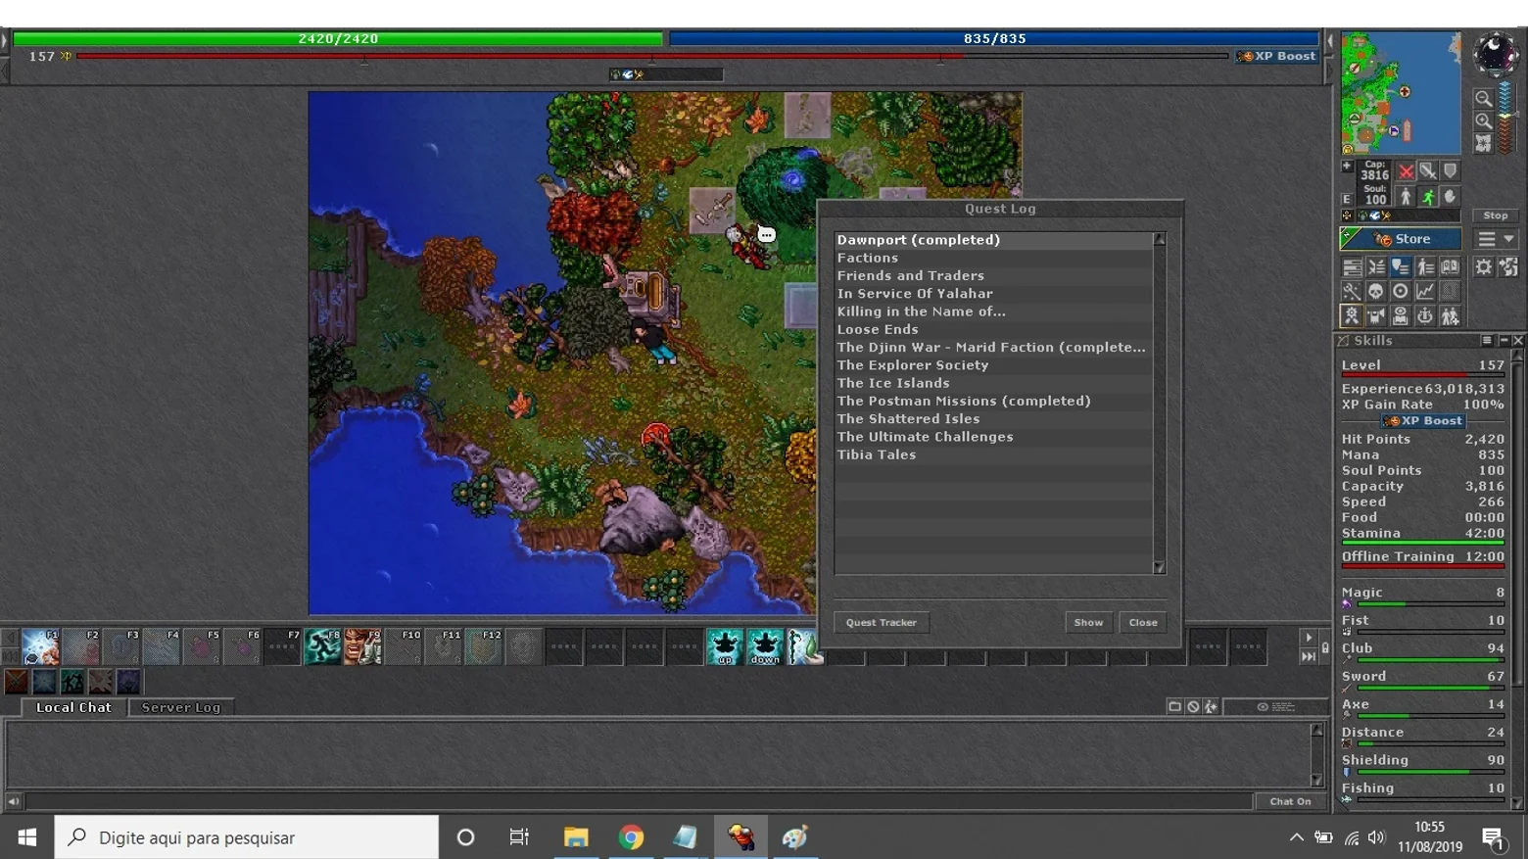Switch to the Server Log tab
Screen dimensions: 1528x859
pos(181,707)
